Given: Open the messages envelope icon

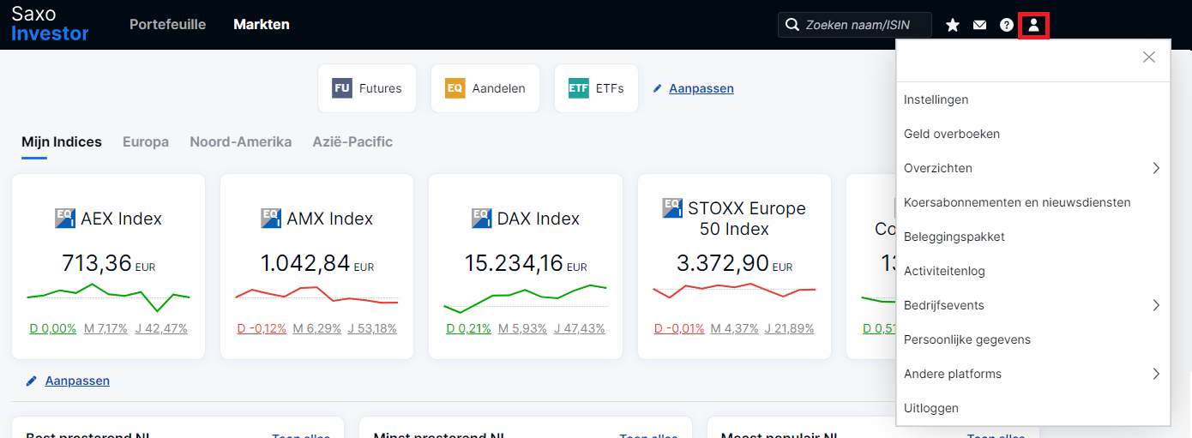Looking at the screenshot, I should coord(979,26).
